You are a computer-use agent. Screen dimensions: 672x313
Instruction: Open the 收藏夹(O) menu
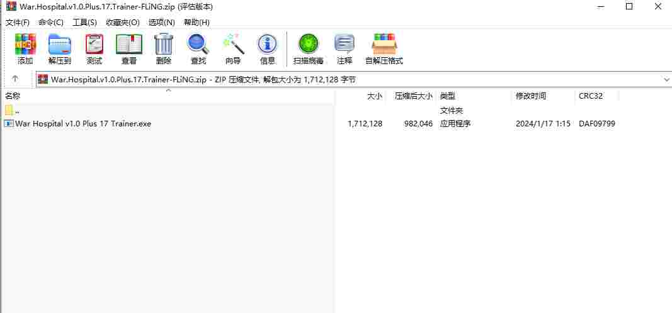coord(123,22)
